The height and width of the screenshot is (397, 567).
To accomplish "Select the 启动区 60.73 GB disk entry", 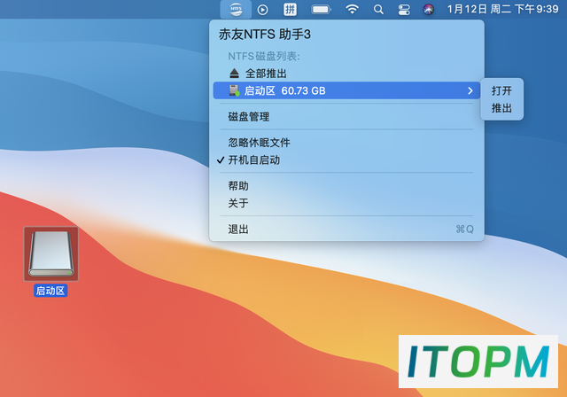I will pyautogui.click(x=346, y=90).
